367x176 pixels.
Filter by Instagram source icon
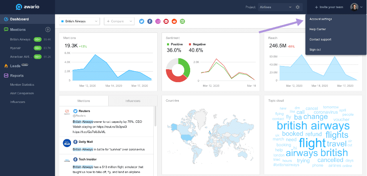tap(158, 21)
